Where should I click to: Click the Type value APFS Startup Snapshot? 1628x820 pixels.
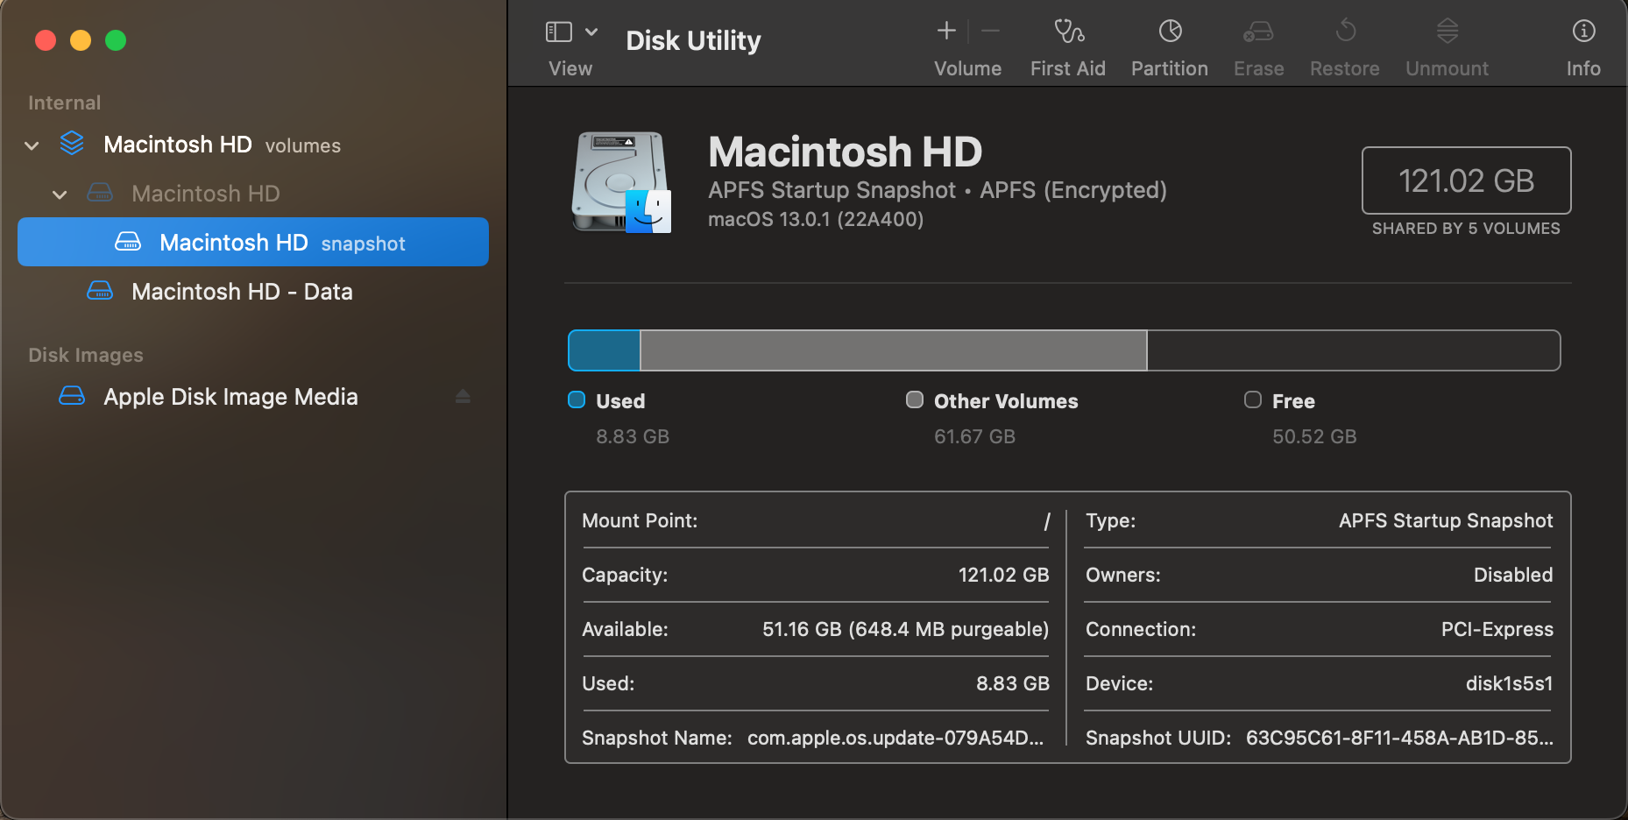click(x=1446, y=520)
